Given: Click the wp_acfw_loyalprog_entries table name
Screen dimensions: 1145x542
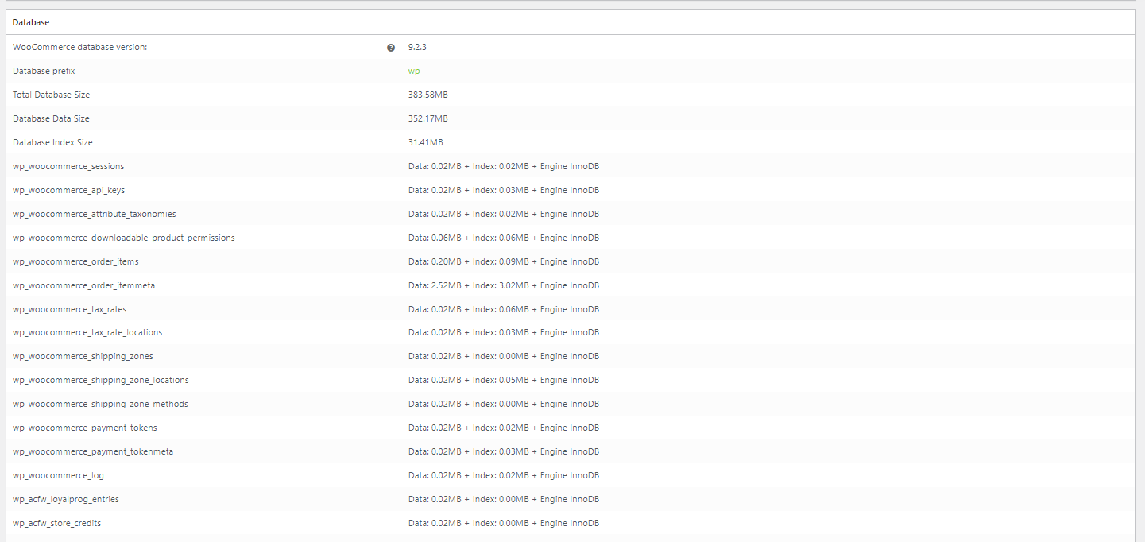Looking at the screenshot, I should tap(66, 500).
